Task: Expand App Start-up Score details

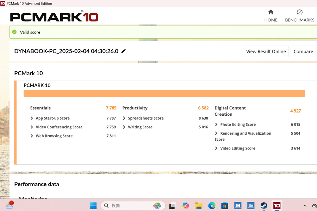Action: (32, 118)
